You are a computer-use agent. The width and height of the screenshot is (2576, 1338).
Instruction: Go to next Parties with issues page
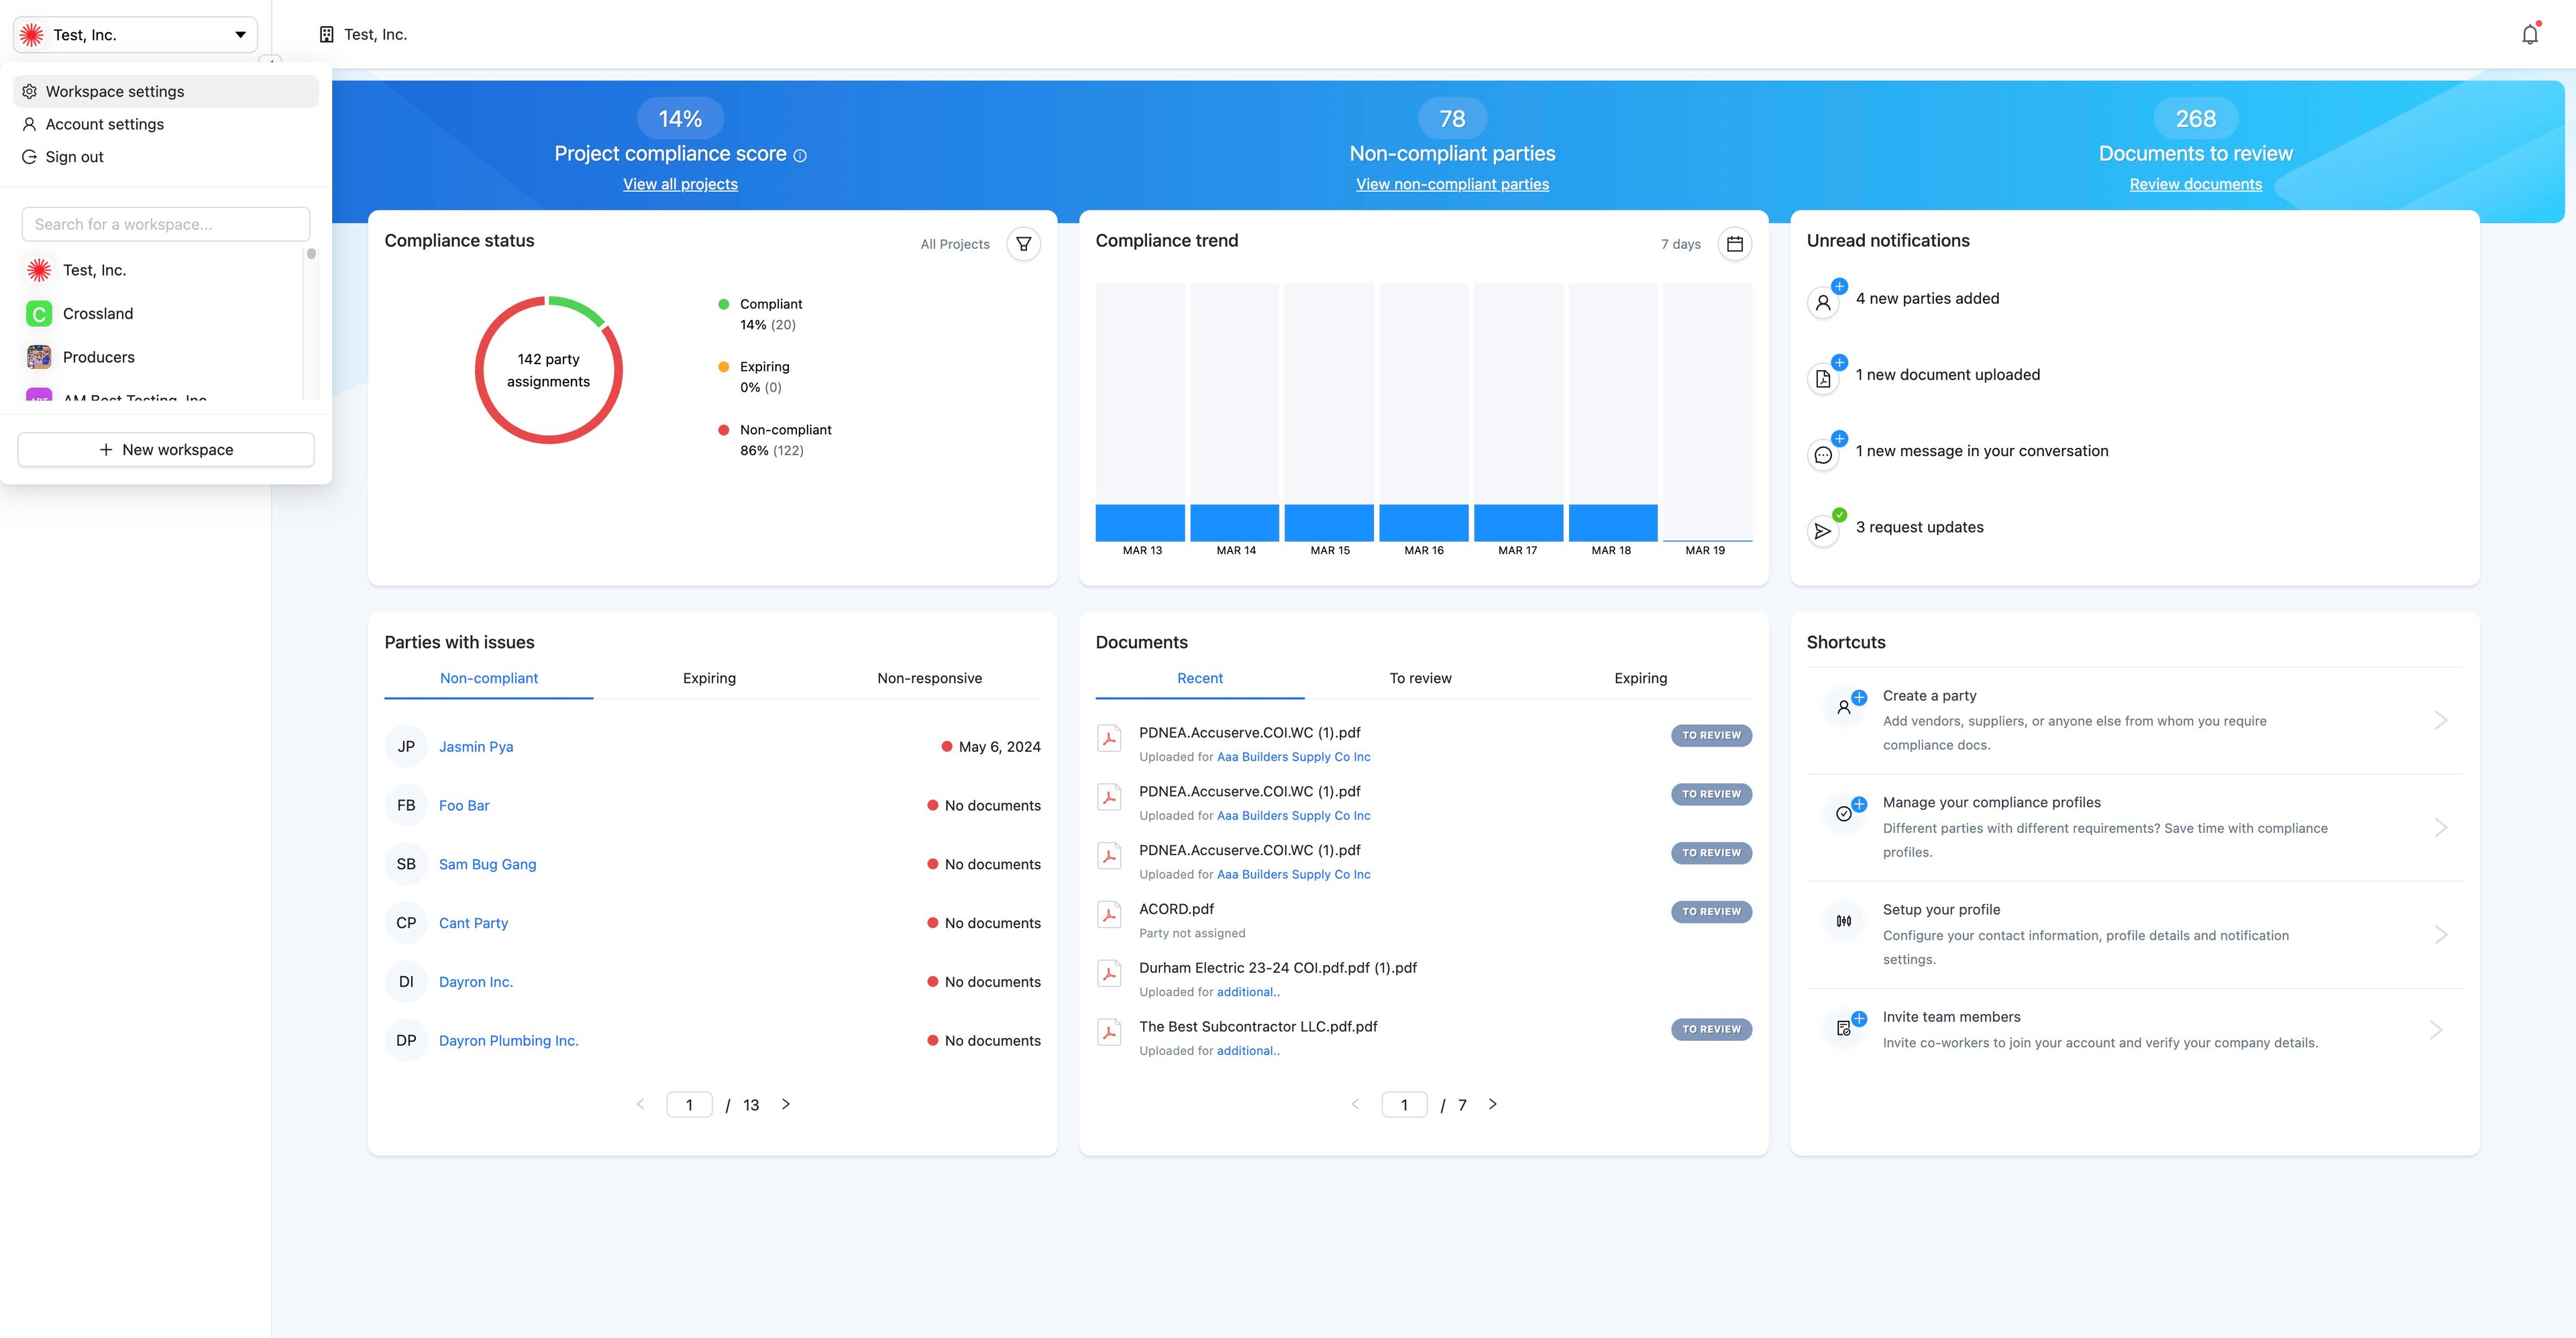[786, 1104]
